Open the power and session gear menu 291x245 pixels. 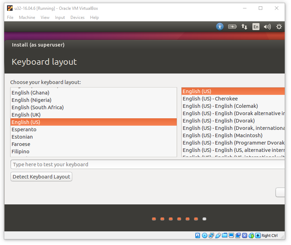coord(279,27)
